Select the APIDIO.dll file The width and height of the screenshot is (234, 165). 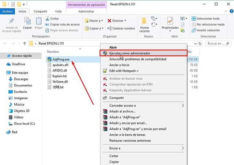[60, 70]
